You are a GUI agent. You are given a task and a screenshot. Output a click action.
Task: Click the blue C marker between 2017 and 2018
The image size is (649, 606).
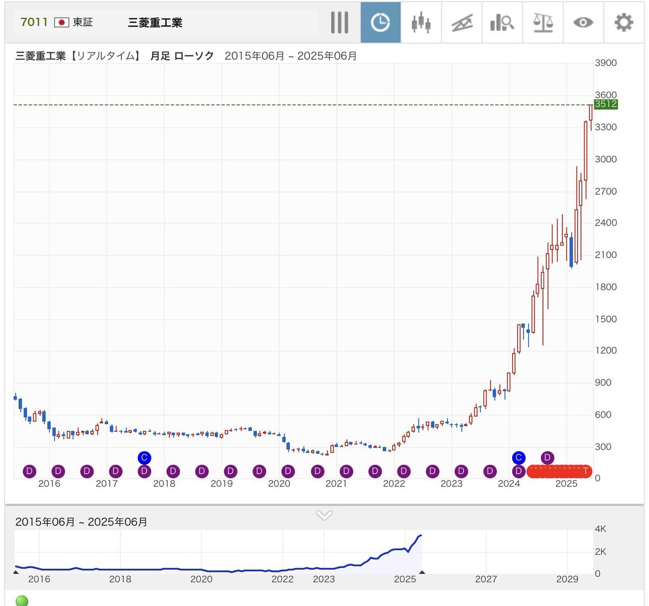144,458
